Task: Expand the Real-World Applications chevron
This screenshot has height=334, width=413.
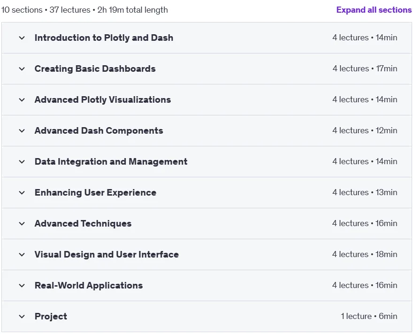Action: (22, 286)
